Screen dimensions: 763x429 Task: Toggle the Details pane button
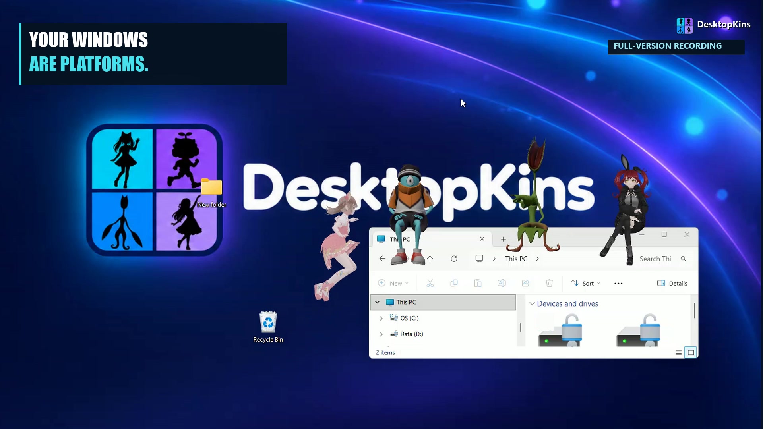click(x=672, y=283)
